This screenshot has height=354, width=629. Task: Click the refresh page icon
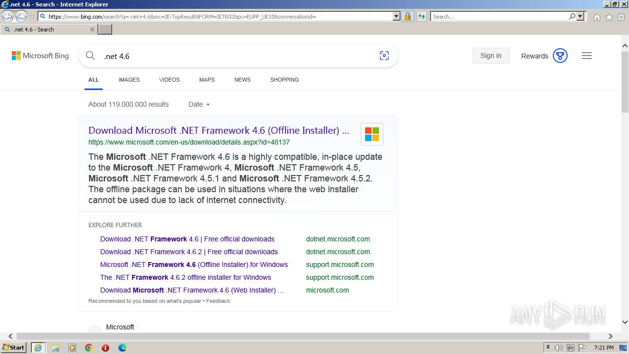click(x=422, y=17)
